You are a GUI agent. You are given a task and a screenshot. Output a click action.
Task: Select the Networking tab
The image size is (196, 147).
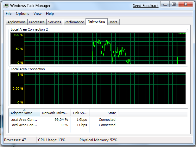click(96, 21)
